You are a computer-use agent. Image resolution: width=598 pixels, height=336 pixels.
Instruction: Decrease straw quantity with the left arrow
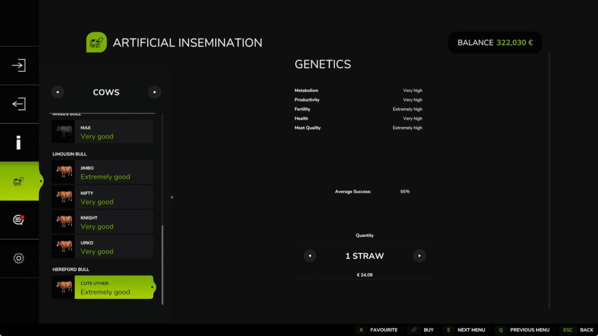[x=310, y=256]
